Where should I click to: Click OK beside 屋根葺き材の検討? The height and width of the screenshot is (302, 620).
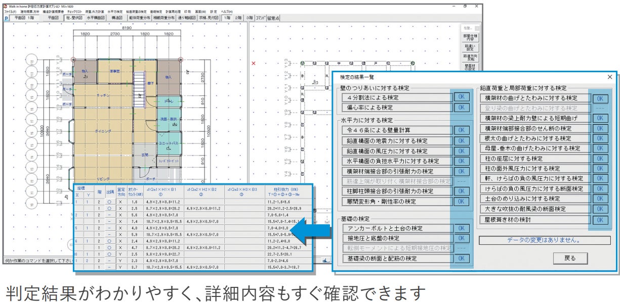(x=600, y=220)
